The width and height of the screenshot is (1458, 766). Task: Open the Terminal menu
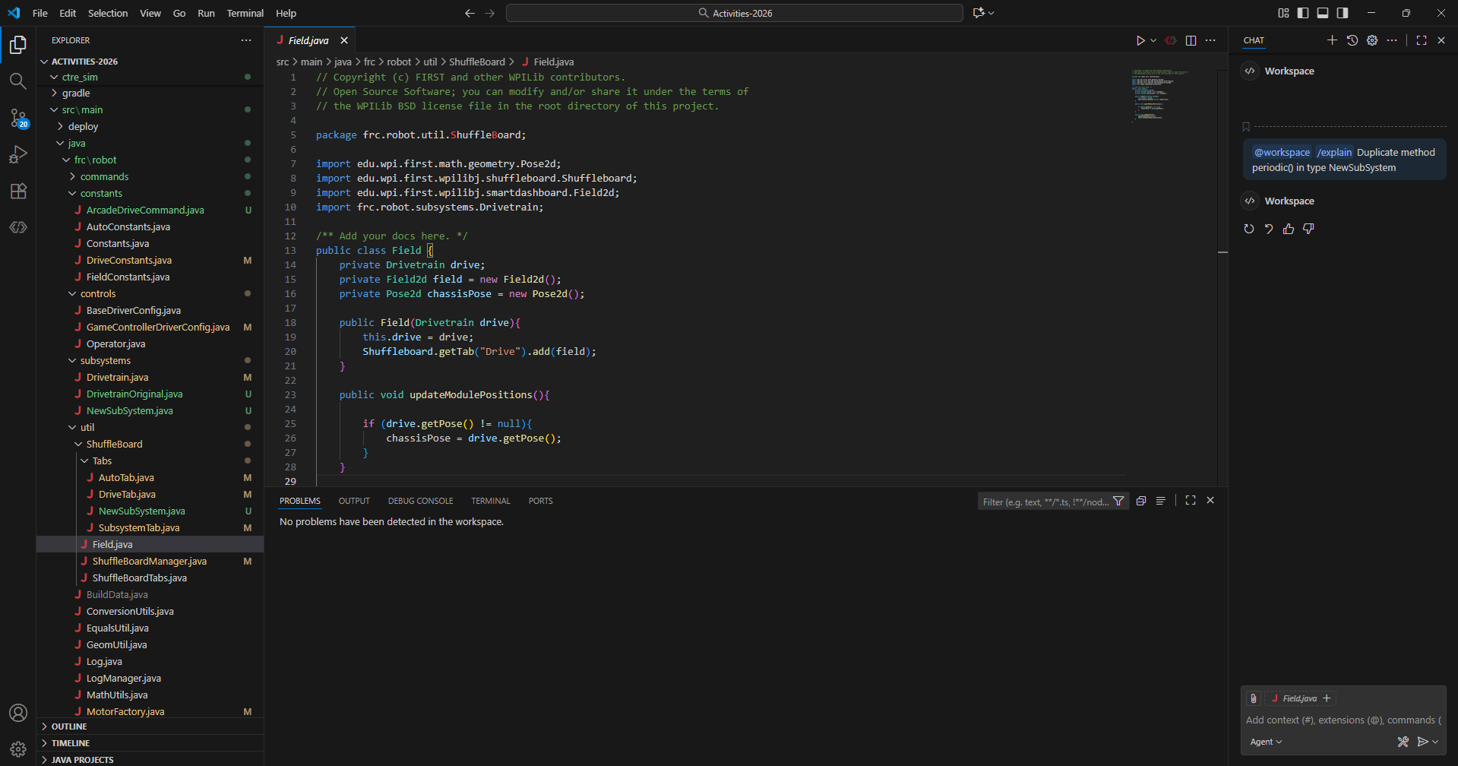[245, 13]
